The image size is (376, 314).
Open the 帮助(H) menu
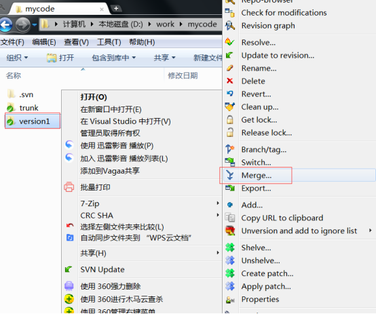coord(142,42)
